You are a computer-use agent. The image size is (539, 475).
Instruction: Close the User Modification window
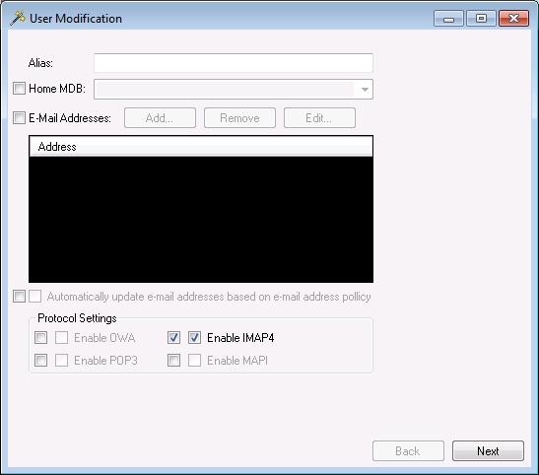(514, 19)
